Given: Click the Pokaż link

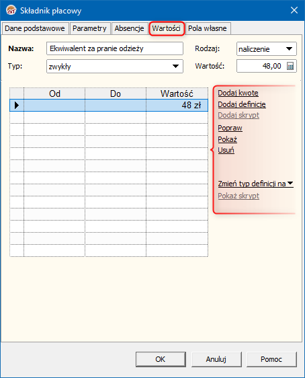Looking at the screenshot, I should [227, 139].
